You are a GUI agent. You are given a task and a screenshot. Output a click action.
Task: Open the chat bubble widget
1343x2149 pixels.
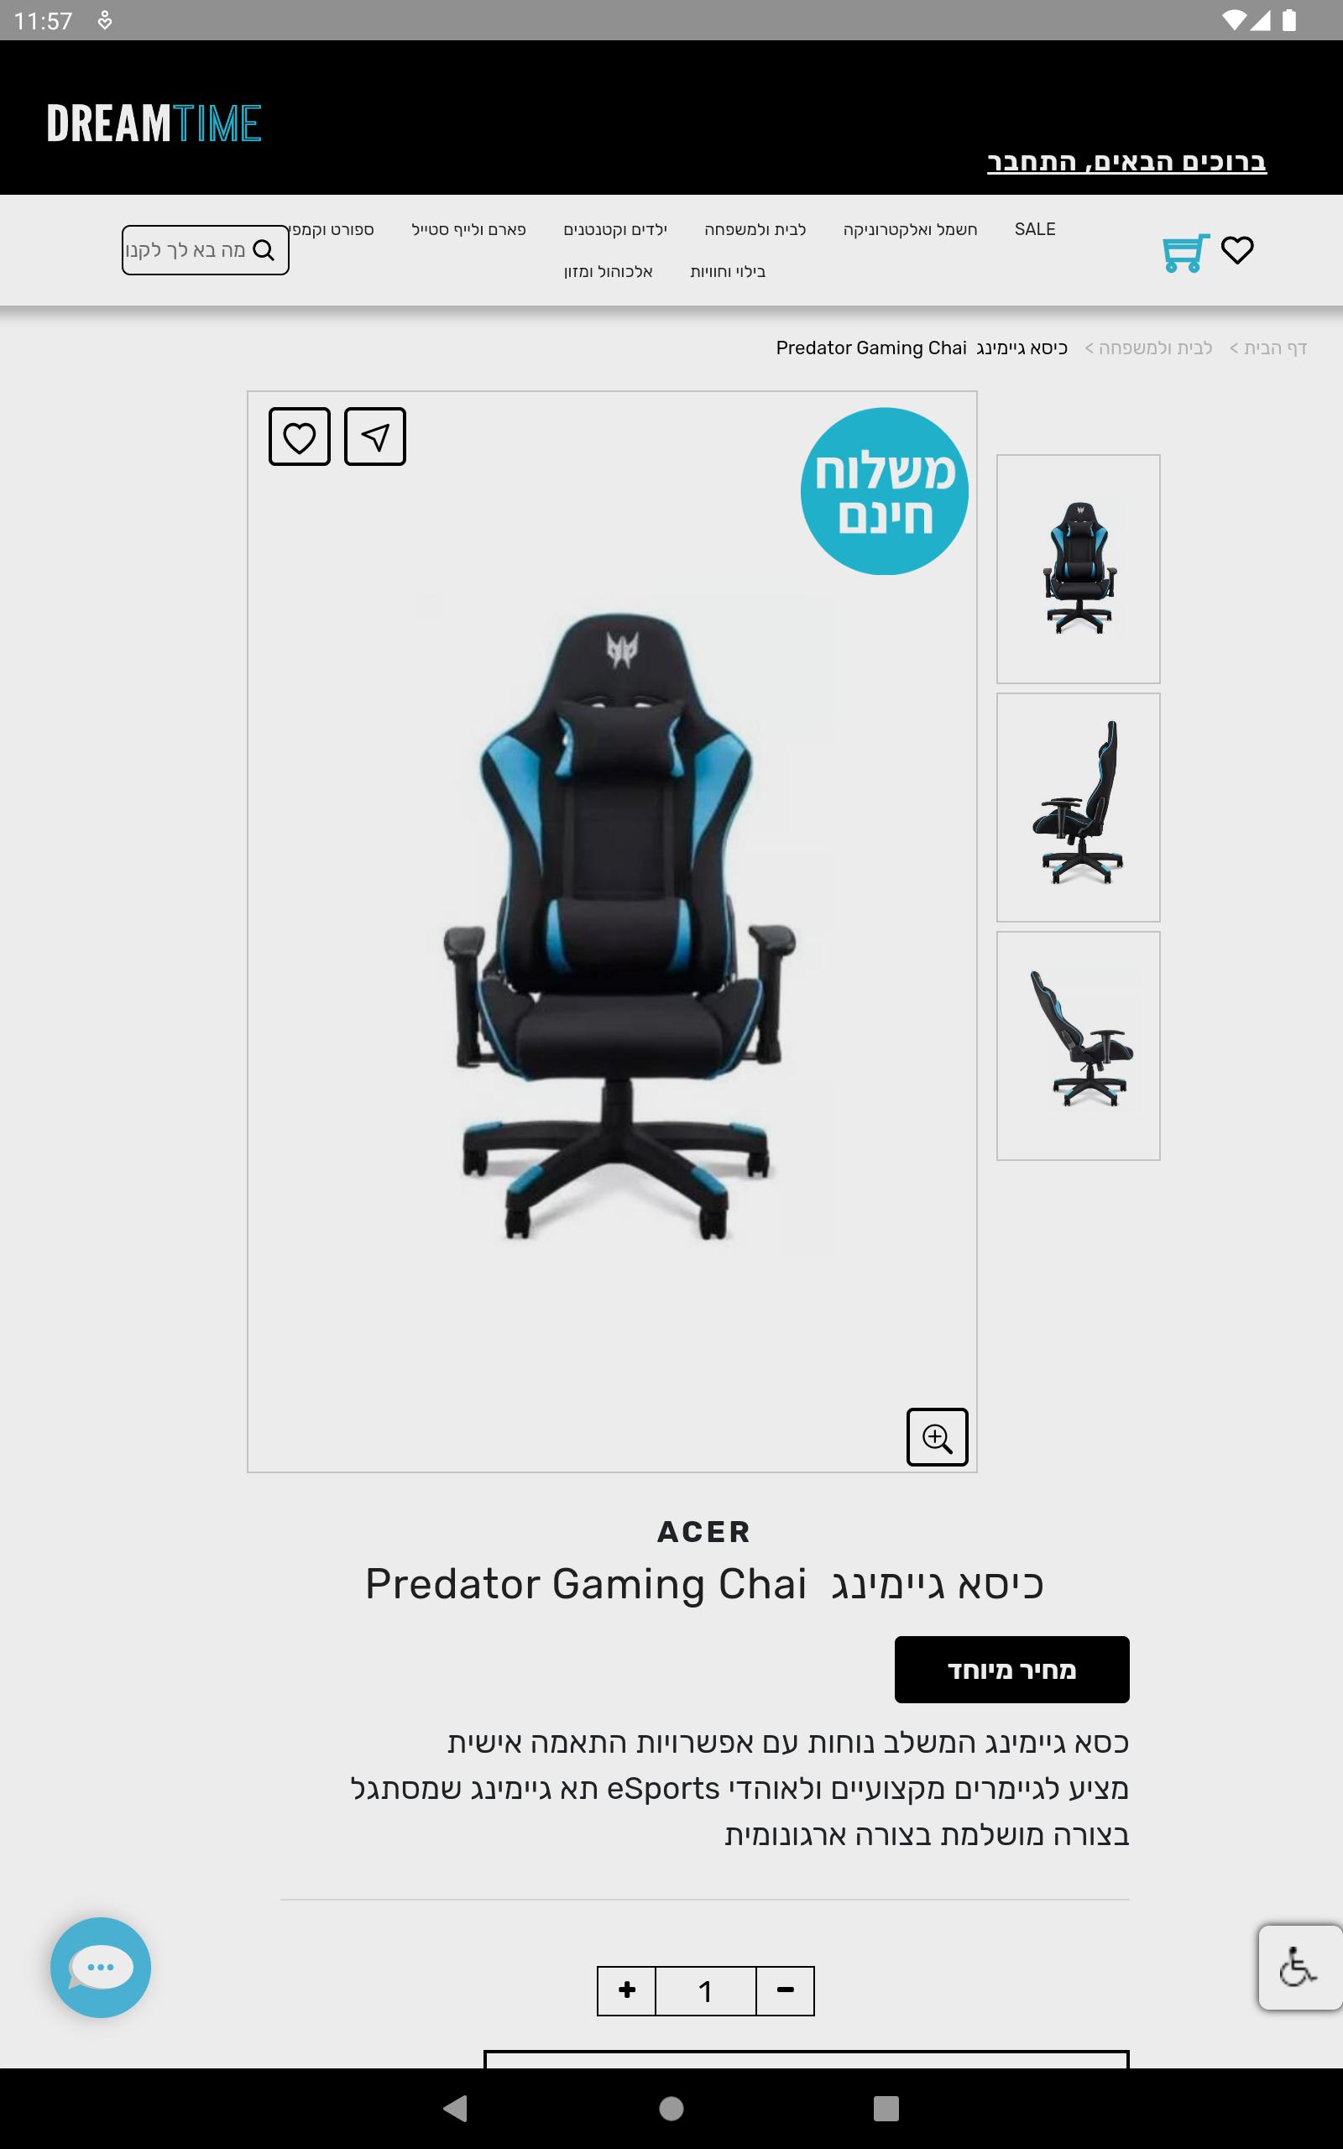click(101, 1968)
